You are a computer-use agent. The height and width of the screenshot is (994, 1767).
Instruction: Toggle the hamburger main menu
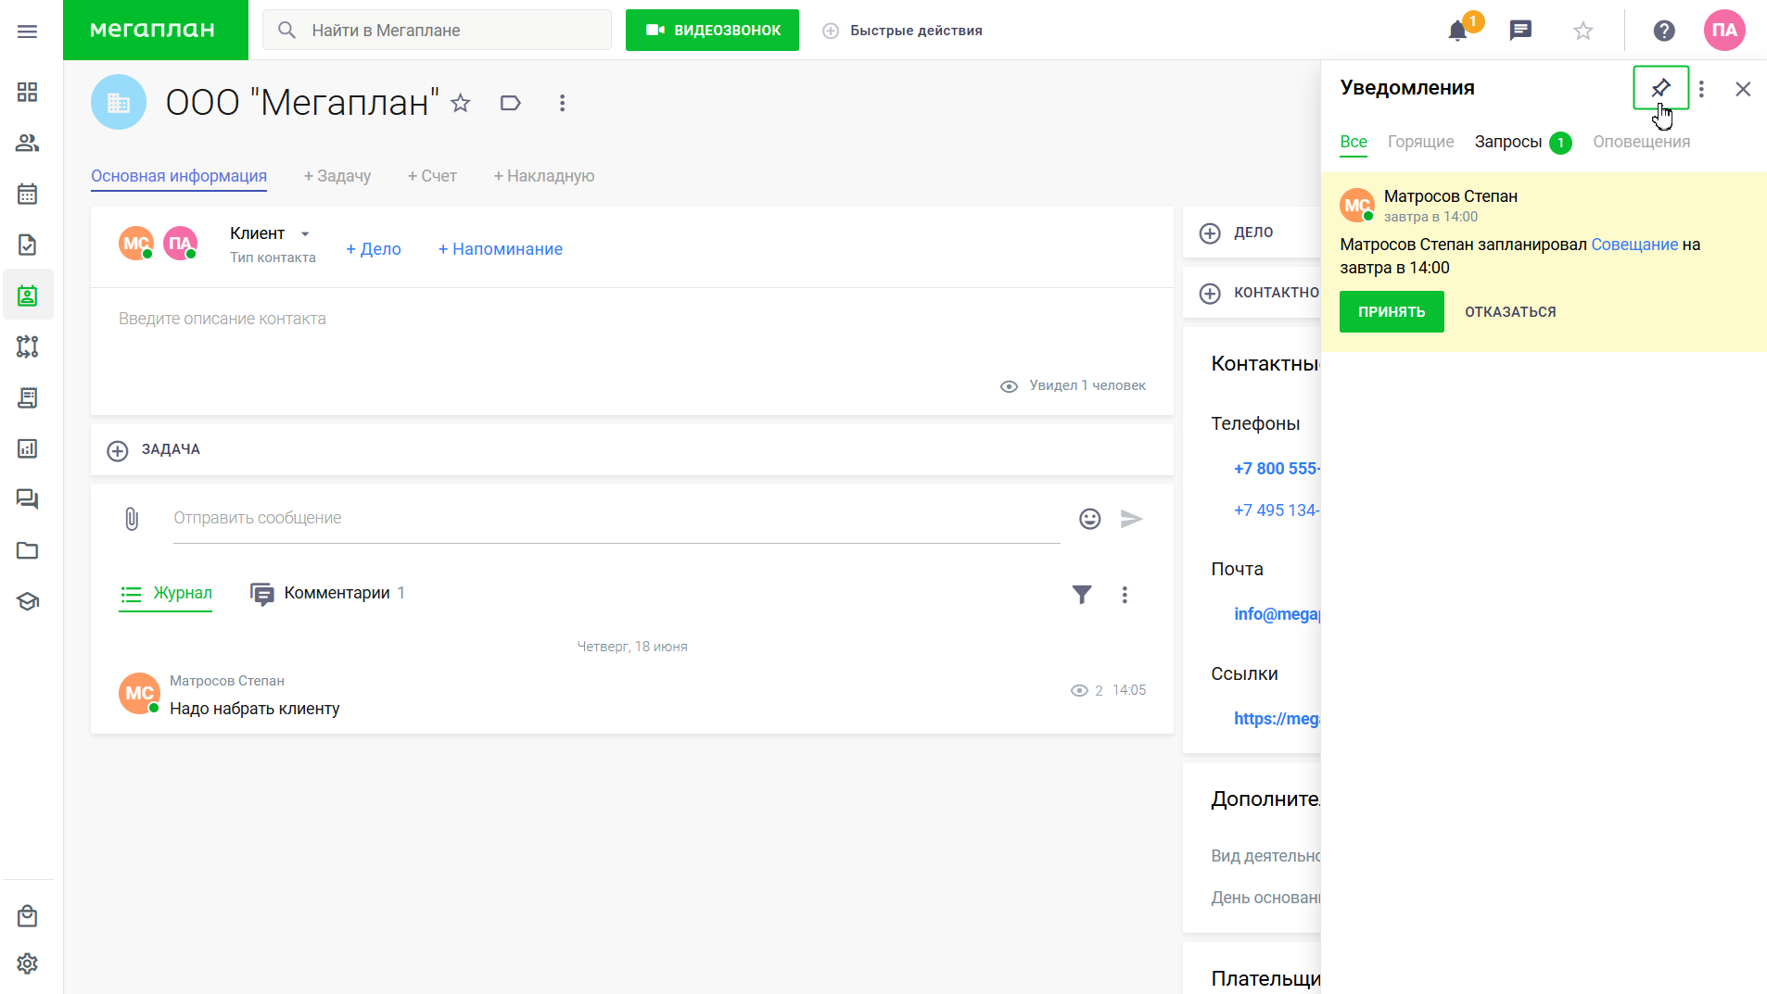point(28,31)
